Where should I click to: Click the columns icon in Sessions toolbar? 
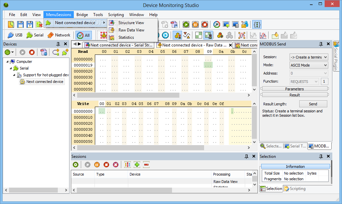pyautogui.click(x=127, y=165)
